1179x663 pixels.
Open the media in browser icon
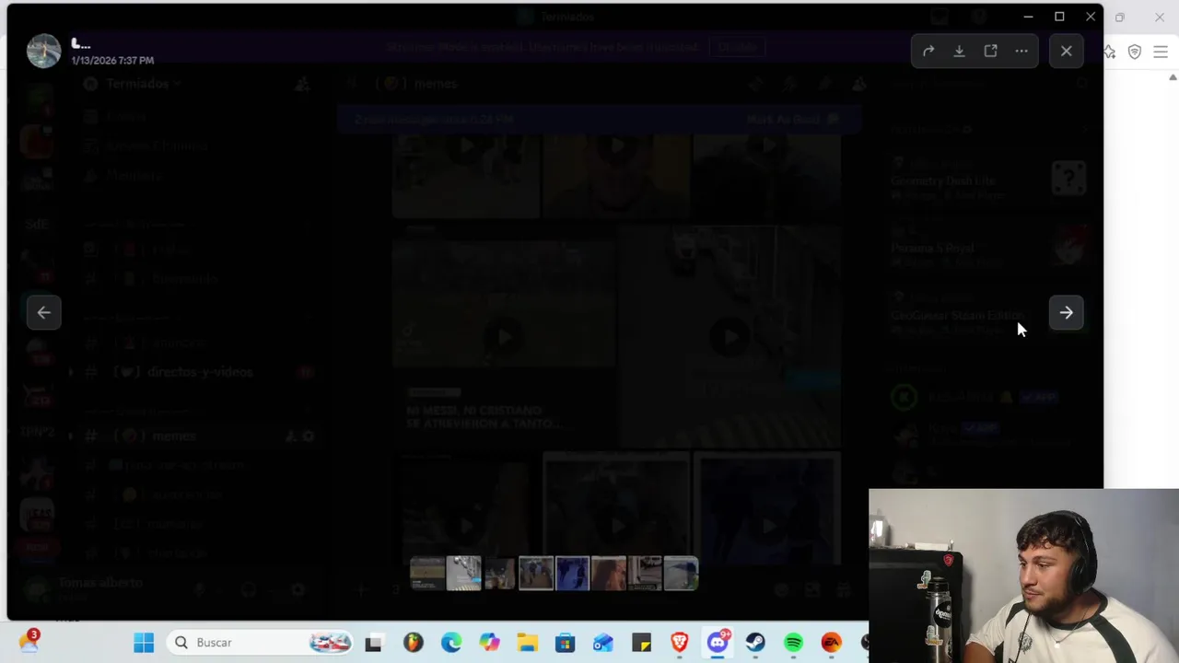990,52
